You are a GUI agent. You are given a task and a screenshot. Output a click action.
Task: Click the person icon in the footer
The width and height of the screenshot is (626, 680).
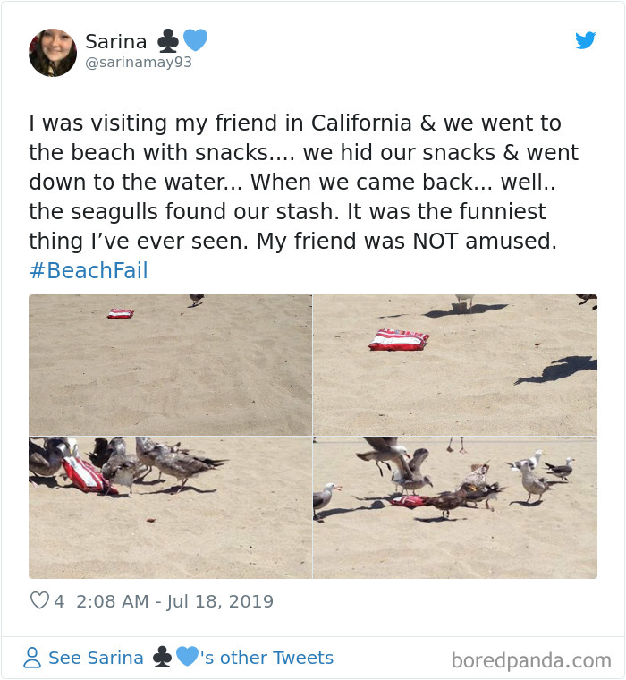[32, 659]
